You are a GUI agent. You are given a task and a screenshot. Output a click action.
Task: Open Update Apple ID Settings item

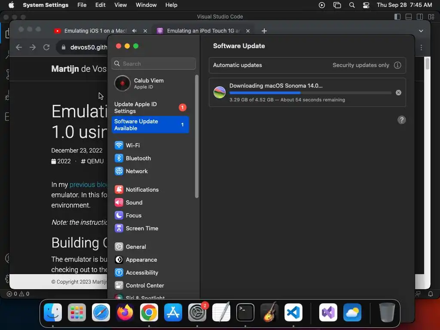150,107
